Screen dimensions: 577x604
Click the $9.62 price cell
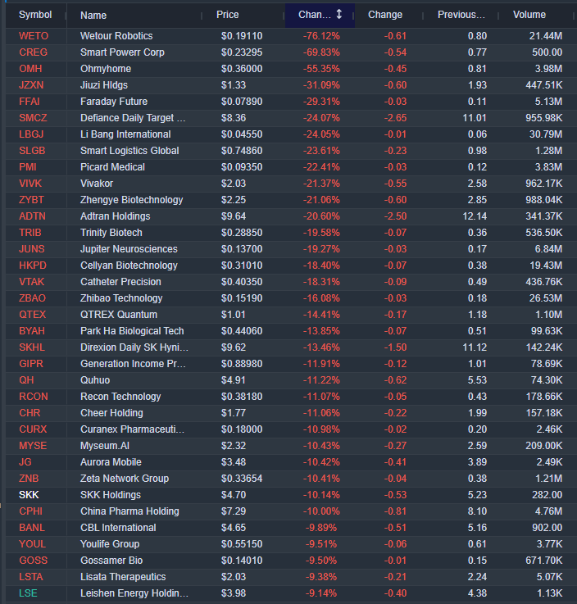point(233,347)
